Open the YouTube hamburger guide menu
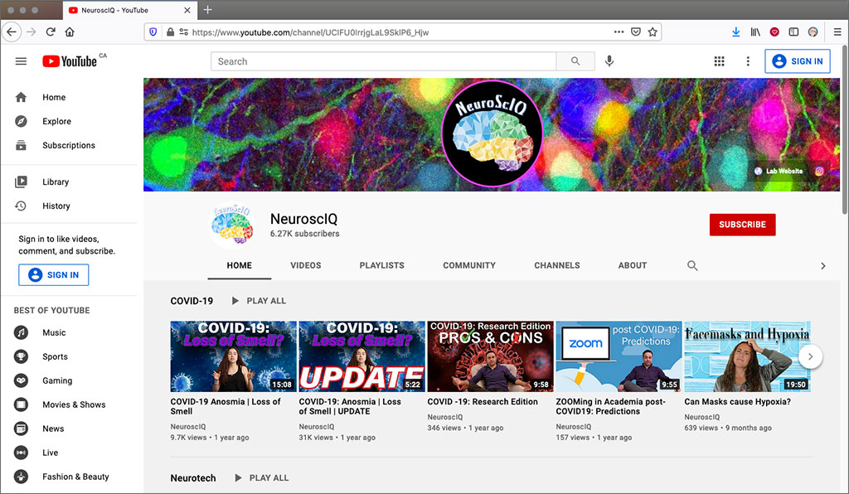The height and width of the screenshot is (494, 849). point(21,61)
